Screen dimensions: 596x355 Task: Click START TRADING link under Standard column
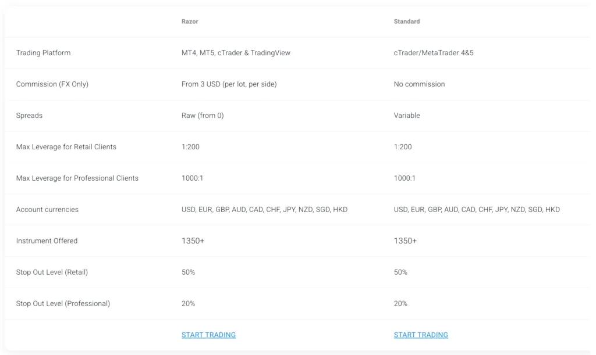[x=421, y=335]
